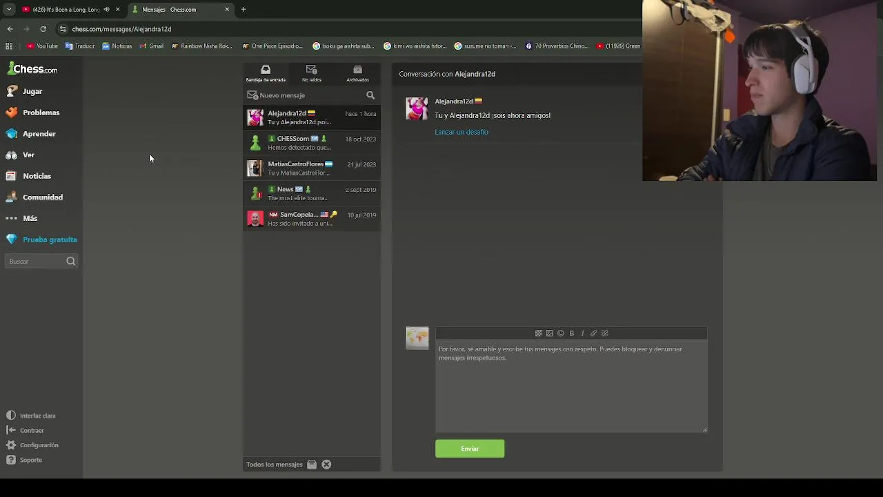Image resolution: width=883 pixels, height=497 pixels.
Task: Click into the message text area
Action: 571,387
